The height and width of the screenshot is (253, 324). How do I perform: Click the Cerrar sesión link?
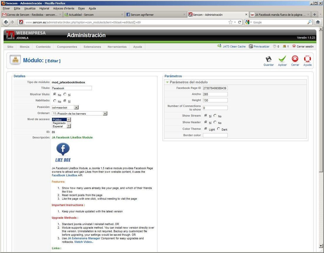[305, 47]
